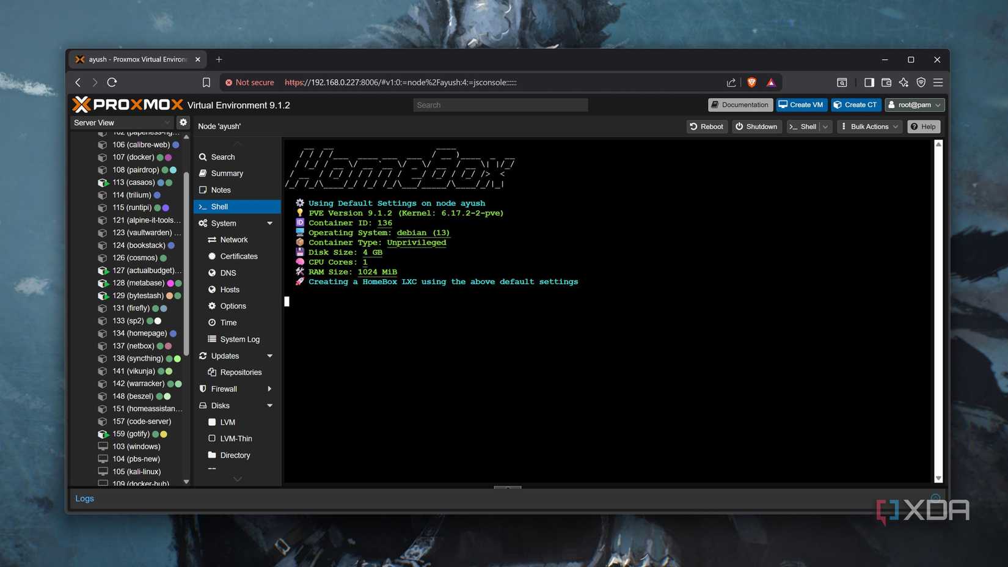The width and height of the screenshot is (1008, 567).
Task: Click the address bar URL
Action: (x=401, y=82)
